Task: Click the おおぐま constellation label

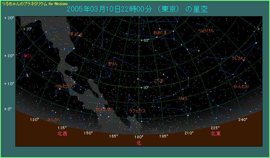Action: (160, 32)
